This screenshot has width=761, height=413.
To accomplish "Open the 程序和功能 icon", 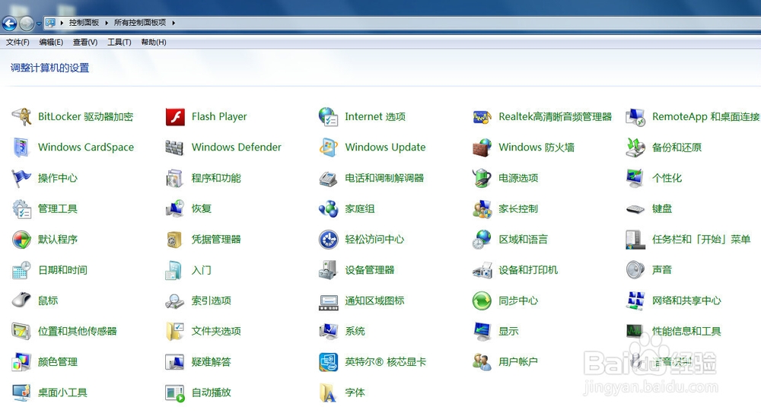I will pos(175,178).
